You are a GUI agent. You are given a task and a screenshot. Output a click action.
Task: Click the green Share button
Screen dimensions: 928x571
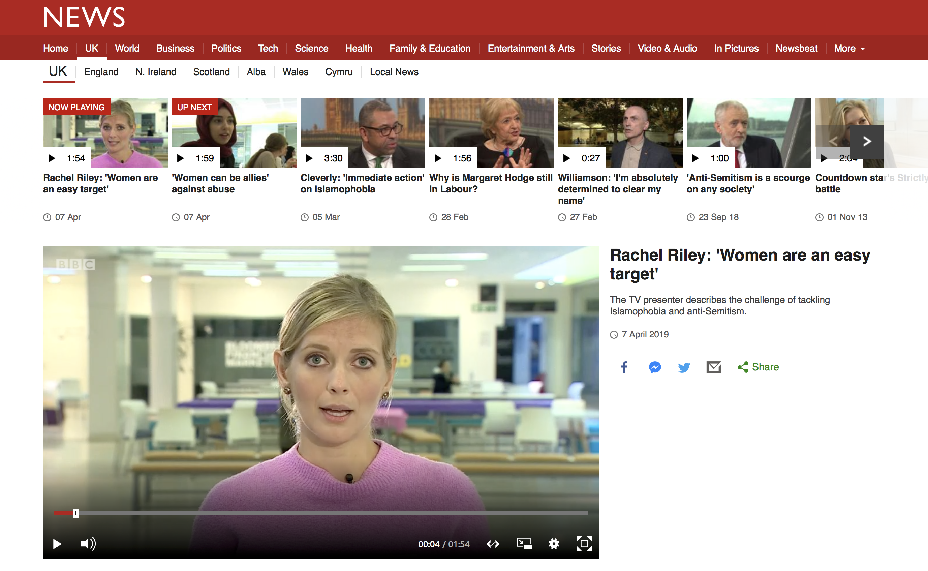758,367
